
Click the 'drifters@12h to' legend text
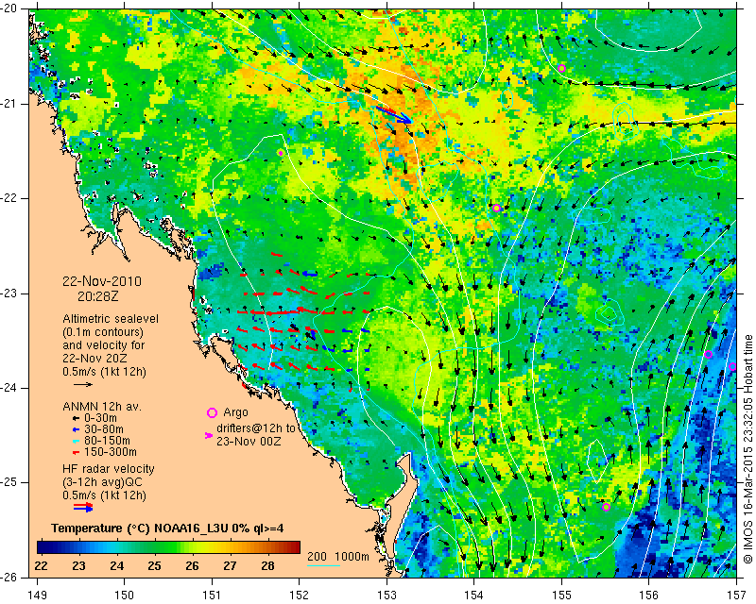pyautogui.click(x=255, y=428)
